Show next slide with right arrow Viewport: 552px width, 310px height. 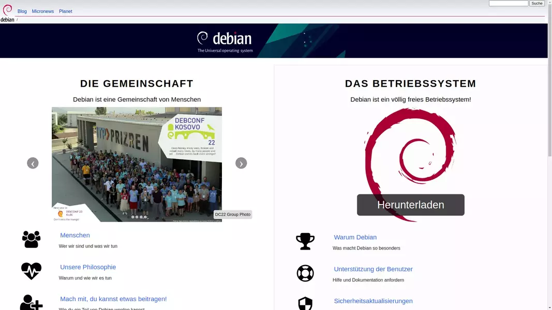click(x=241, y=163)
